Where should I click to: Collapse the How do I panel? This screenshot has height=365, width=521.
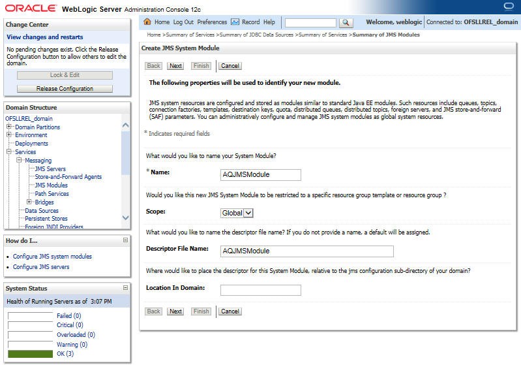125,240
